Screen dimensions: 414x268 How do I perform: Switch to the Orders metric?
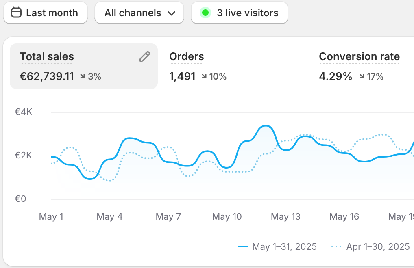click(x=187, y=57)
